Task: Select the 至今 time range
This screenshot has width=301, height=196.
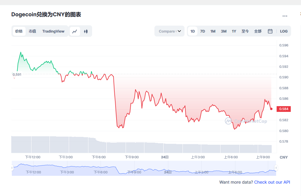Action: point(245,31)
